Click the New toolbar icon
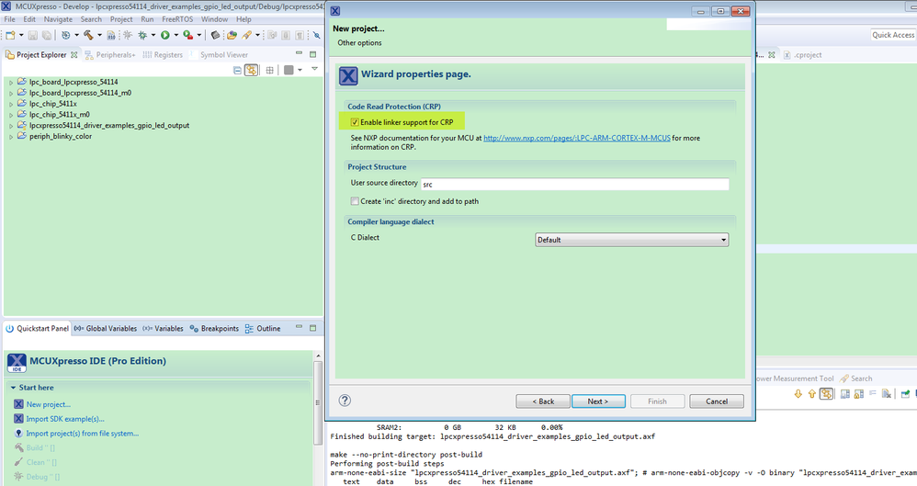Image resolution: width=917 pixels, height=486 pixels. (10, 35)
